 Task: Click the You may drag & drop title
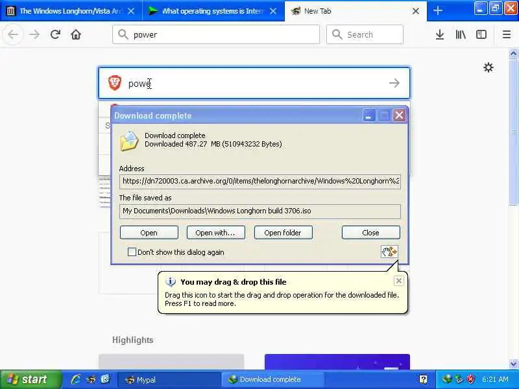tap(233, 282)
